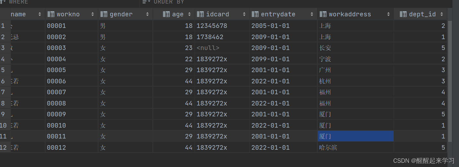The height and width of the screenshot is (167, 459).
Task: Select the workaddress column header
Action: pos(355,14)
